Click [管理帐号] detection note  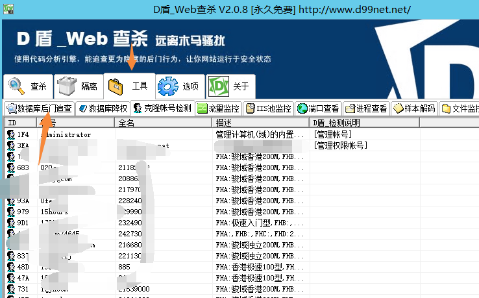point(333,134)
